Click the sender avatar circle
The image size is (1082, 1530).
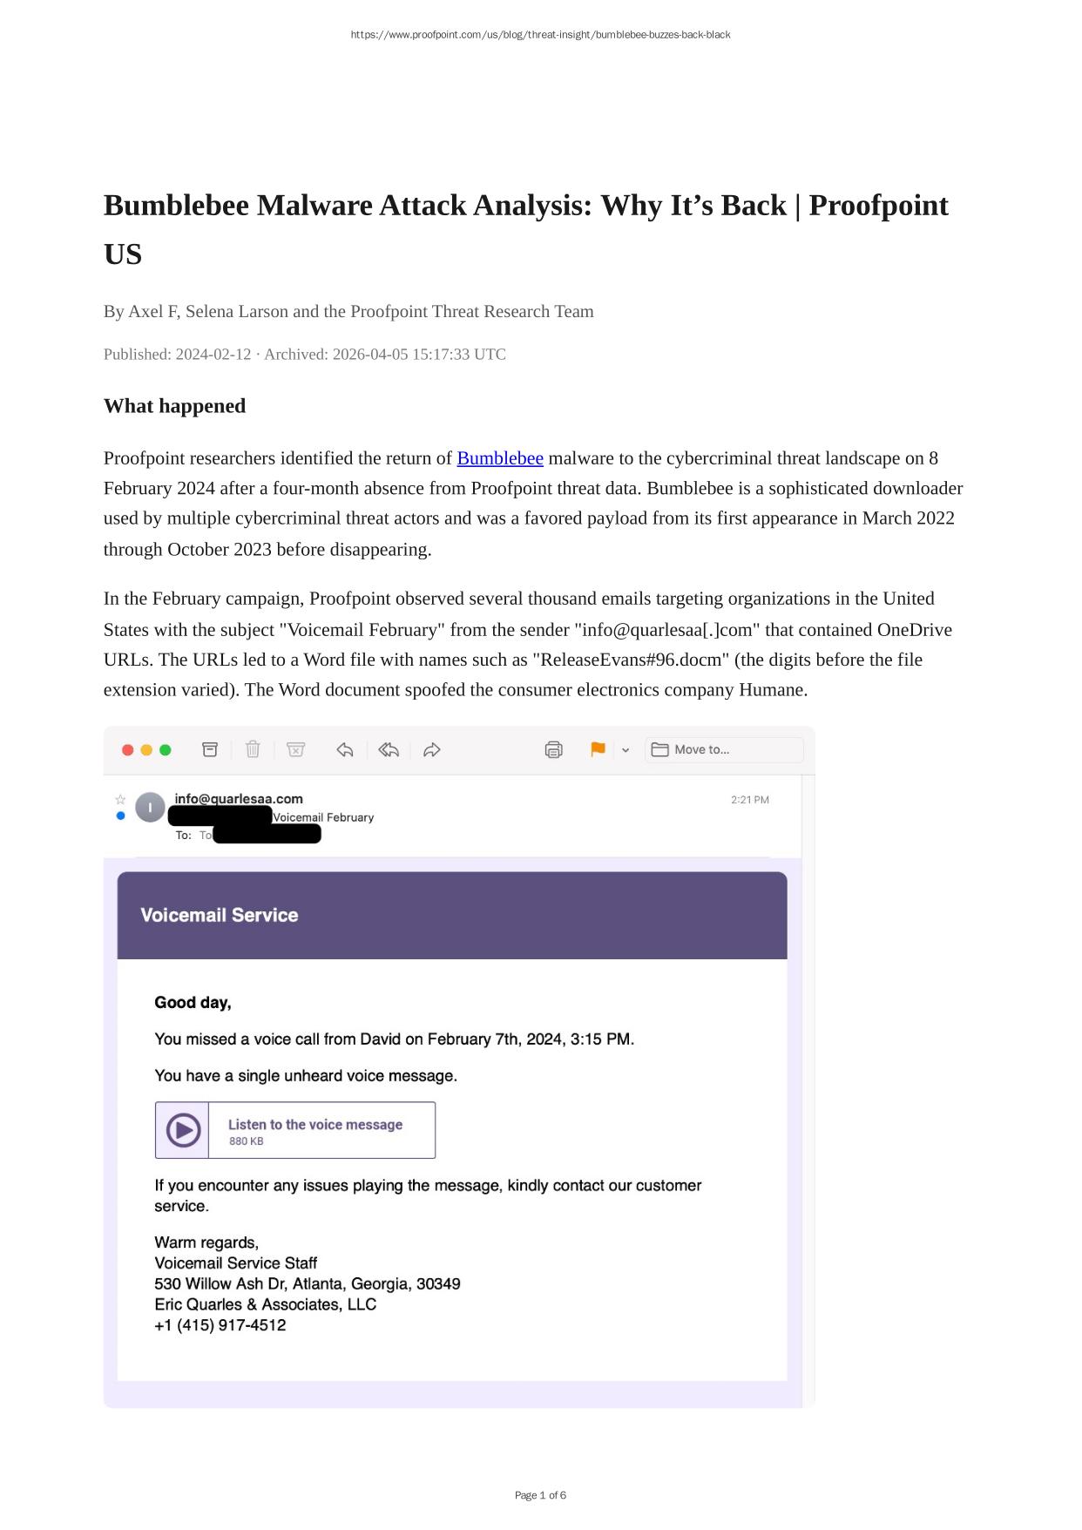click(x=150, y=808)
